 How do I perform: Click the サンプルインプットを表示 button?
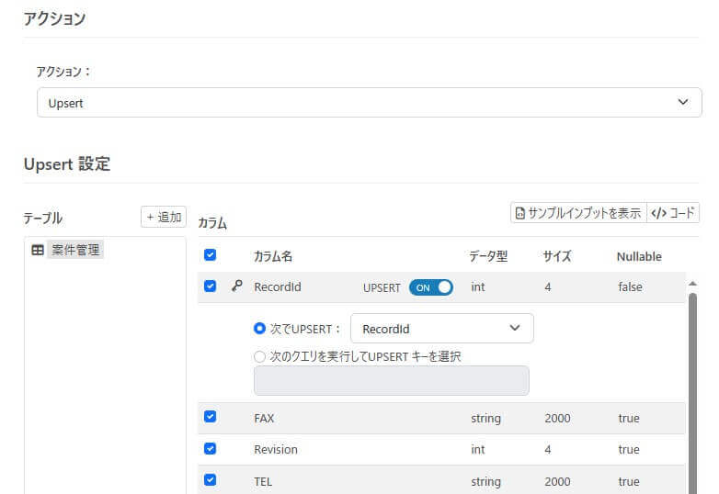578,213
